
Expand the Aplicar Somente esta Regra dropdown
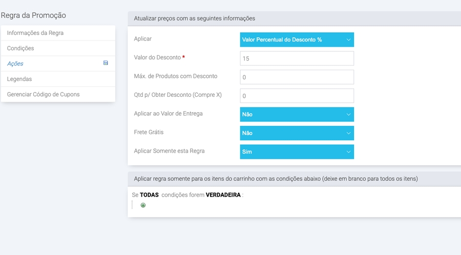tap(297, 152)
